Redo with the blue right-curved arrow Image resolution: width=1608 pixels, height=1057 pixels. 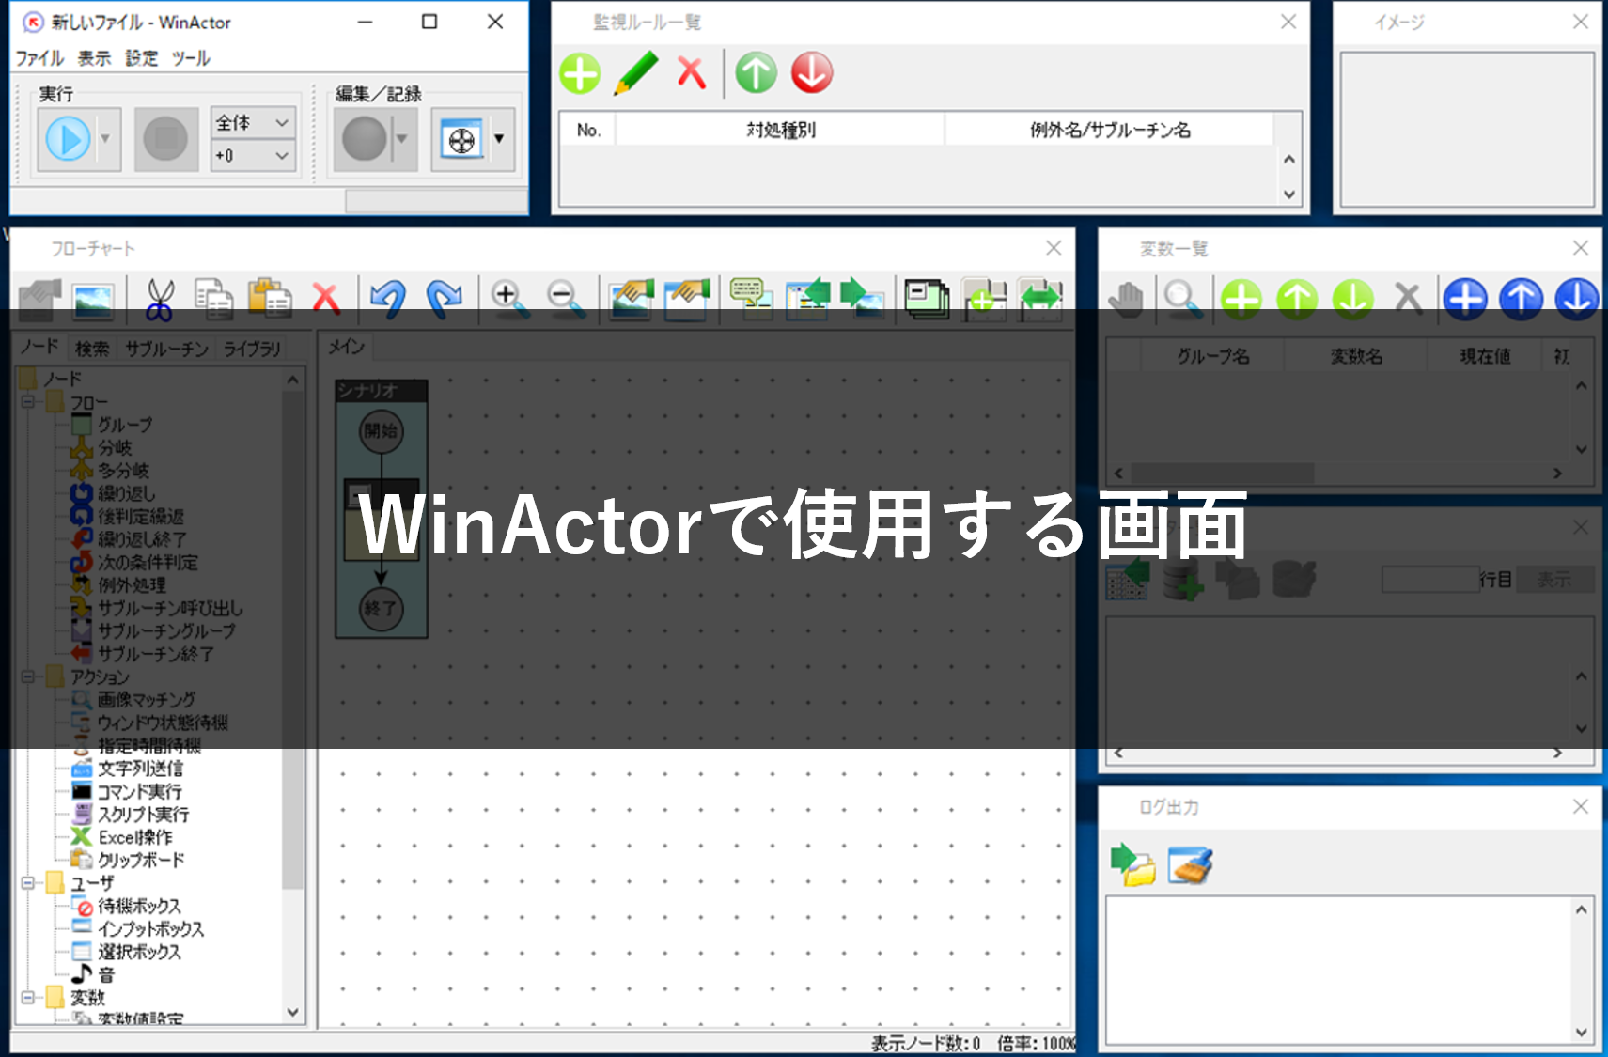pyautogui.click(x=444, y=298)
